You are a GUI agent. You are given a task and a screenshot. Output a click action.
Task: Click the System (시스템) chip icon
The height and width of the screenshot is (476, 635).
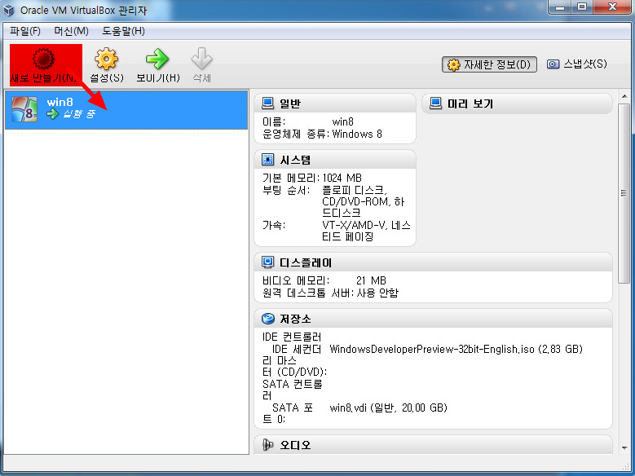tap(267, 160)
